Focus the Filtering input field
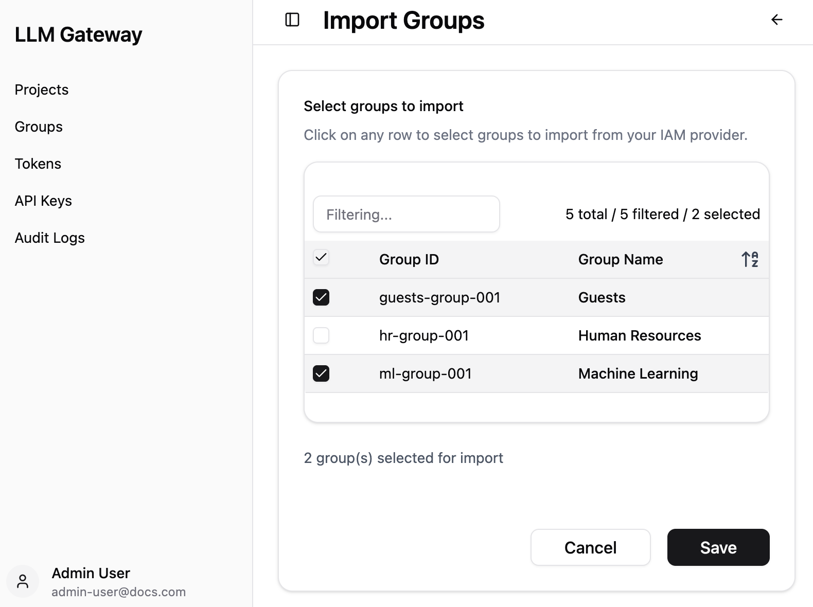The height and width of the screenshot is (607, 813). (406, 214)
